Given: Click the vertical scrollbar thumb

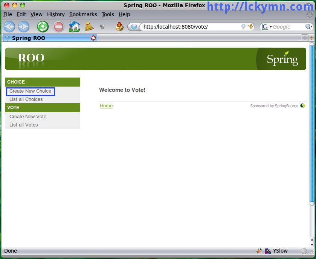Looking at the screenshot, I should pos(312,124).
